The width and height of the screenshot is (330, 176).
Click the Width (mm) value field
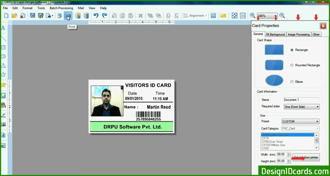pyautogui.click(x=282, y=154)
